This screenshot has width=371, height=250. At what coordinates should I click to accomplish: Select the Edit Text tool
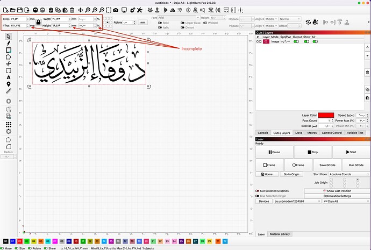click(9, 77)
